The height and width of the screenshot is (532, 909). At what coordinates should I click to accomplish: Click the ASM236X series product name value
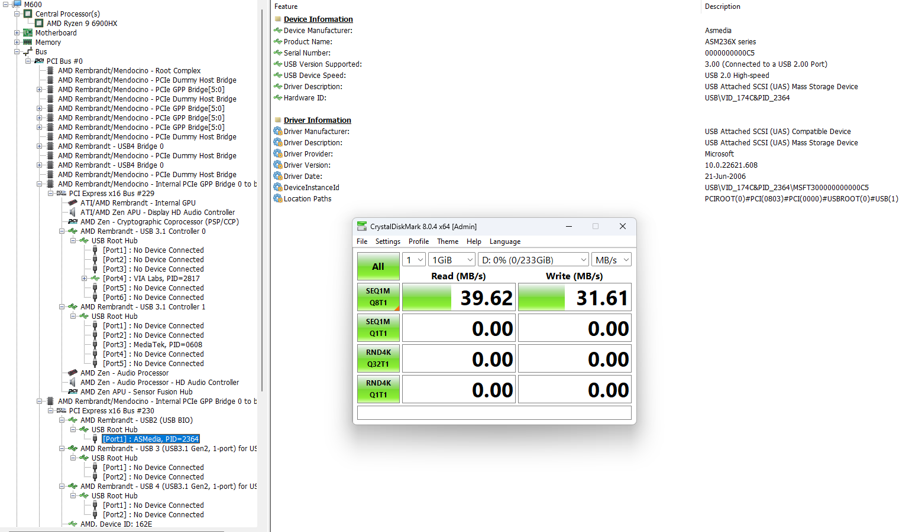(x=730, y=42)
